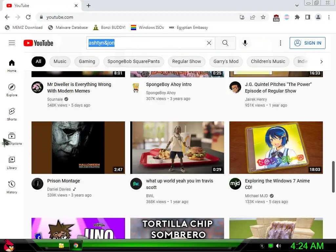Open SpongeBoy Ahoy intro video title
336x252 pixels.
169,84
